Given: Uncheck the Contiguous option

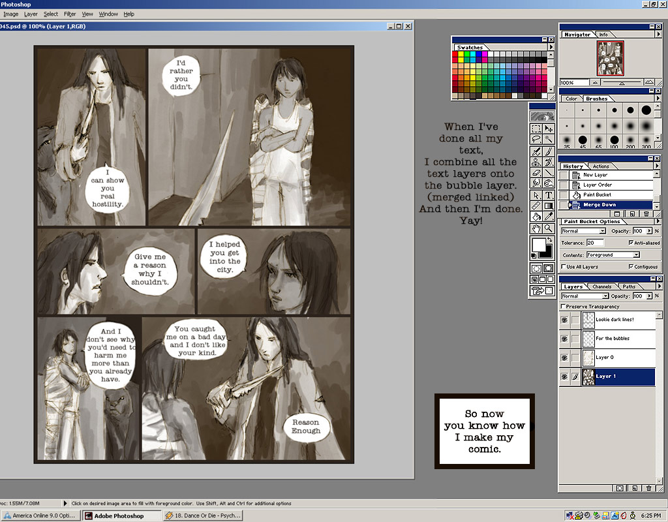Looking at the screenshot, I should [x=631, y=266].
